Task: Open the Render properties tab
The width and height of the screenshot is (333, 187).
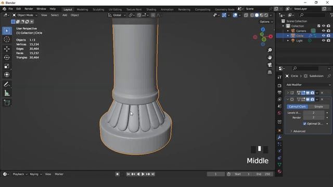Action: pyautogui.click(x=279, y=86)
